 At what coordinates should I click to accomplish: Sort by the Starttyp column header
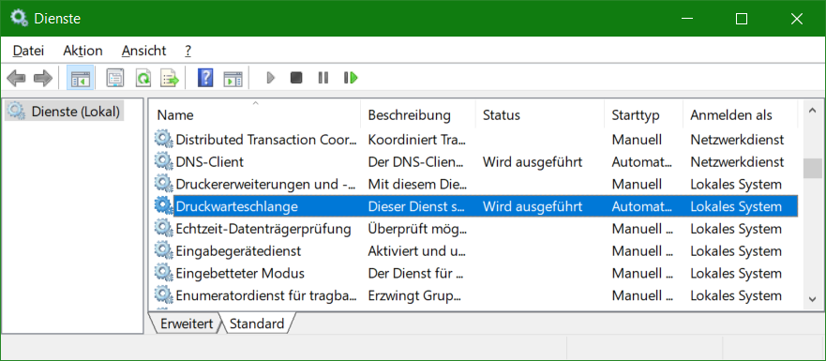pos(643,115)
